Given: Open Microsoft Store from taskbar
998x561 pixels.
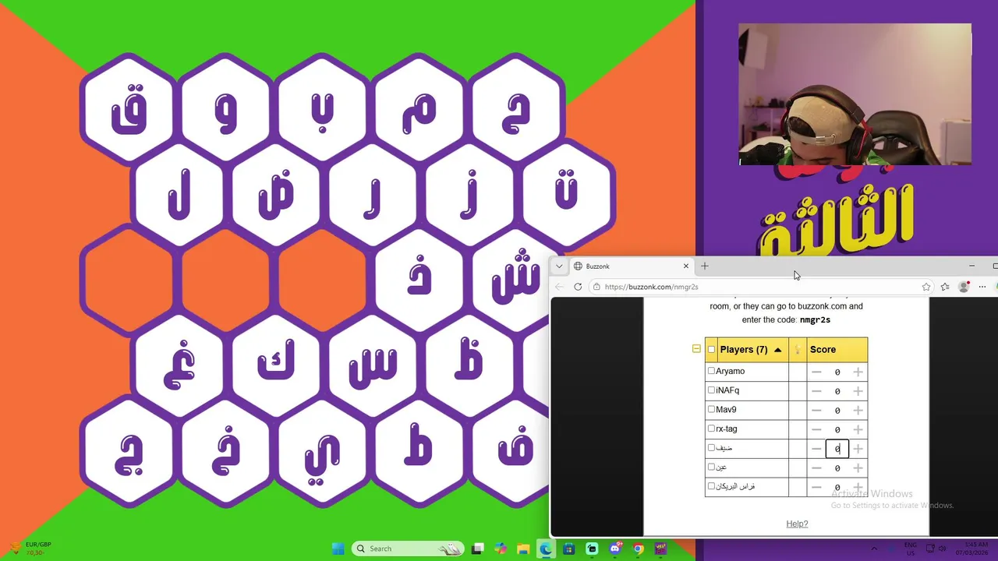Looking at the screenshot, I should pos(569,549).
